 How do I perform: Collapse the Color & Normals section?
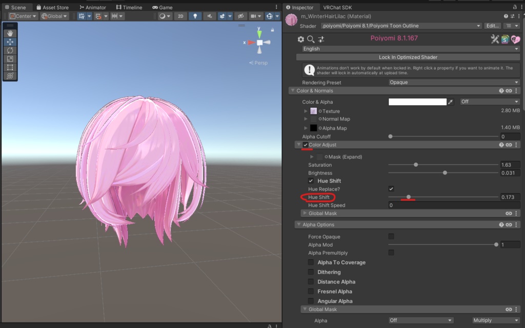(293, 91)
